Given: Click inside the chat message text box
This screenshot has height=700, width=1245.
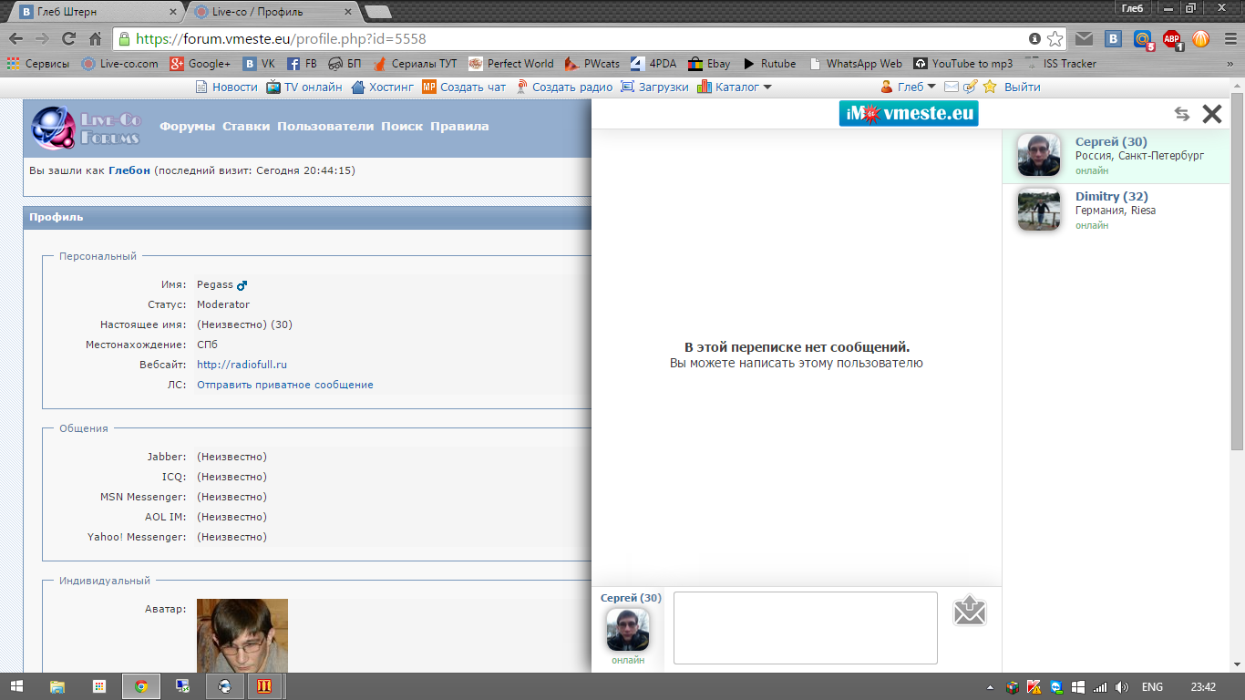Looking at the screenshot, I should pyautogui.click(x=805, y=628).
